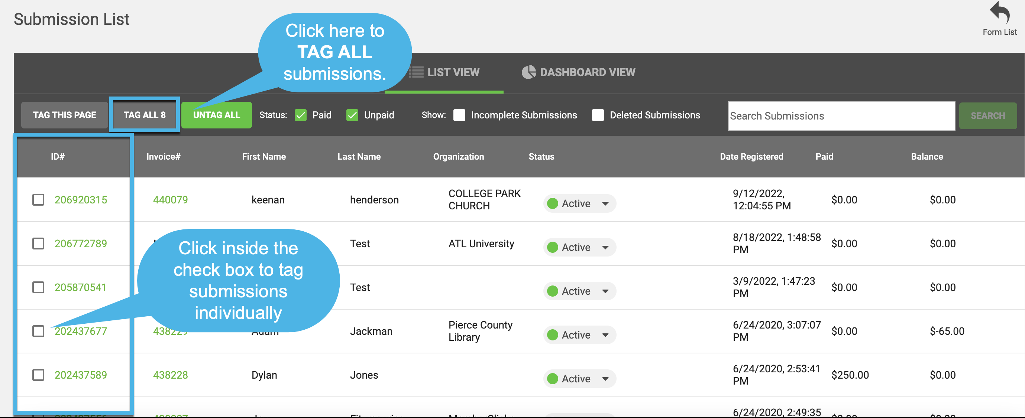Tag submission 205870541 with its checkbox
This screenshot has width=1025, height=418.
point(38,287)
